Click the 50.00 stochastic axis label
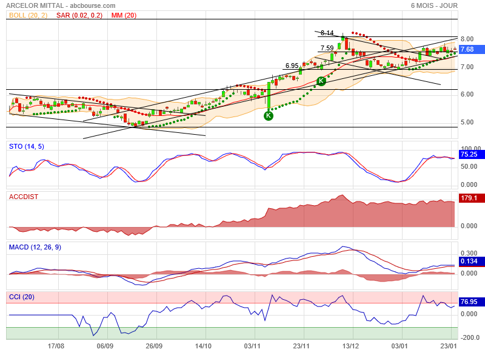Screen dimensions: 485x352 pyautogui.click(x=469, y=166)
